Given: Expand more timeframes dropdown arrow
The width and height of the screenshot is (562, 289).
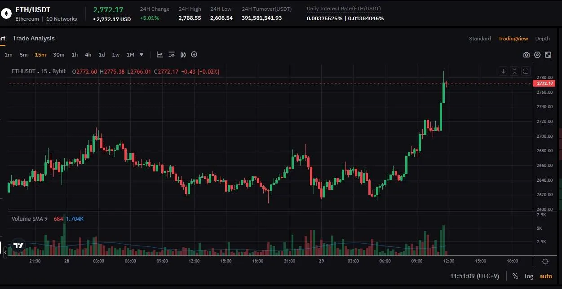Looking at the screenshot, I should (x=142, y=55).
